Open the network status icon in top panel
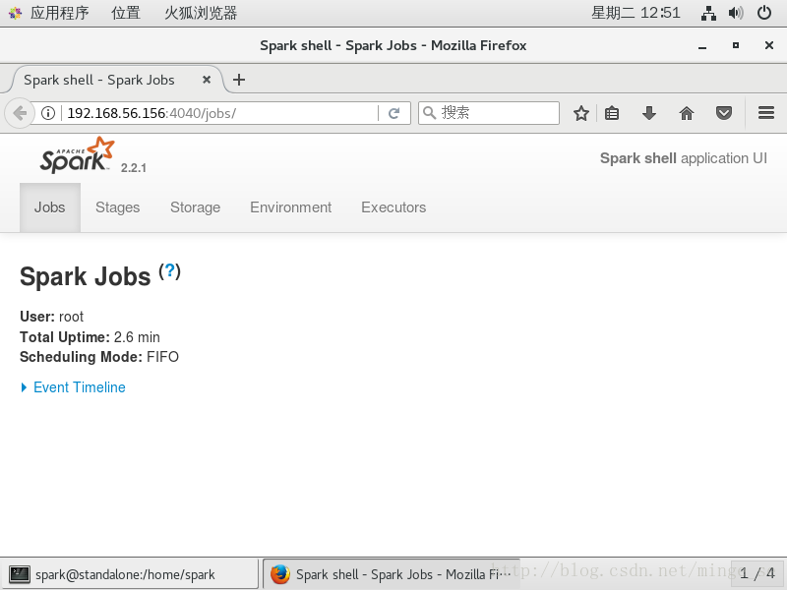Viewport: 787px width, 590px height. point(708,13)
